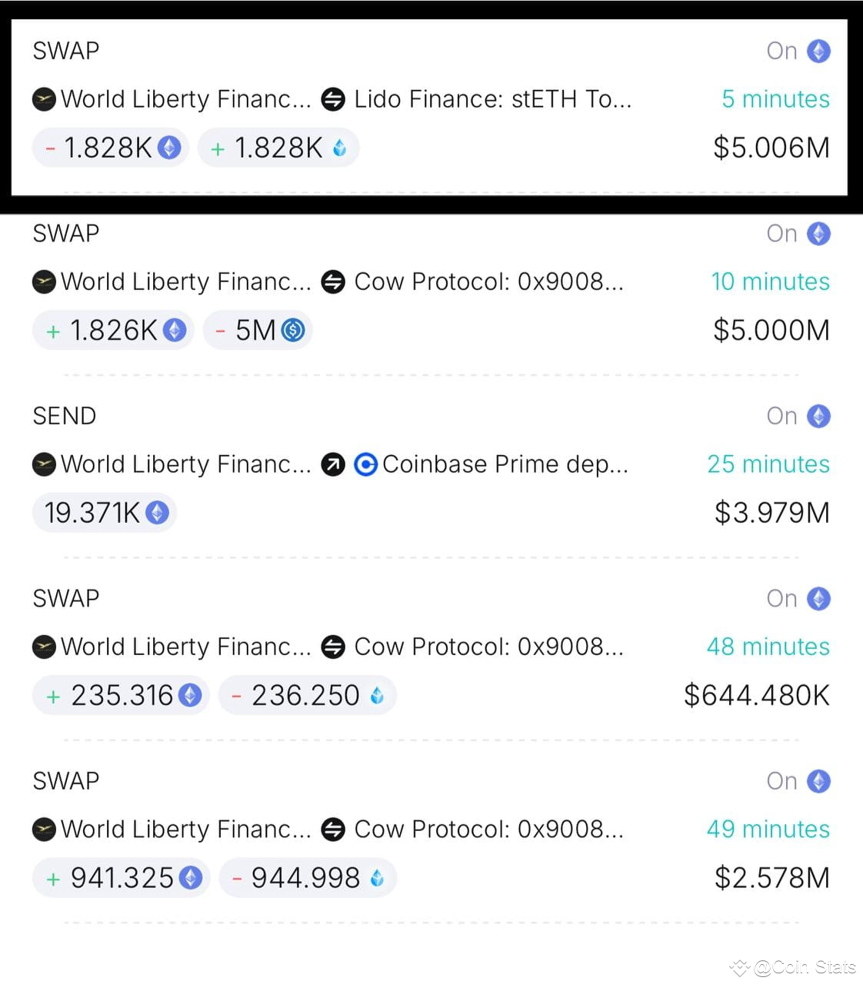Click the World Liberty eagle icon in the SEND row
Viewport: 863px width, 984px height.
[x=45, y=464]
